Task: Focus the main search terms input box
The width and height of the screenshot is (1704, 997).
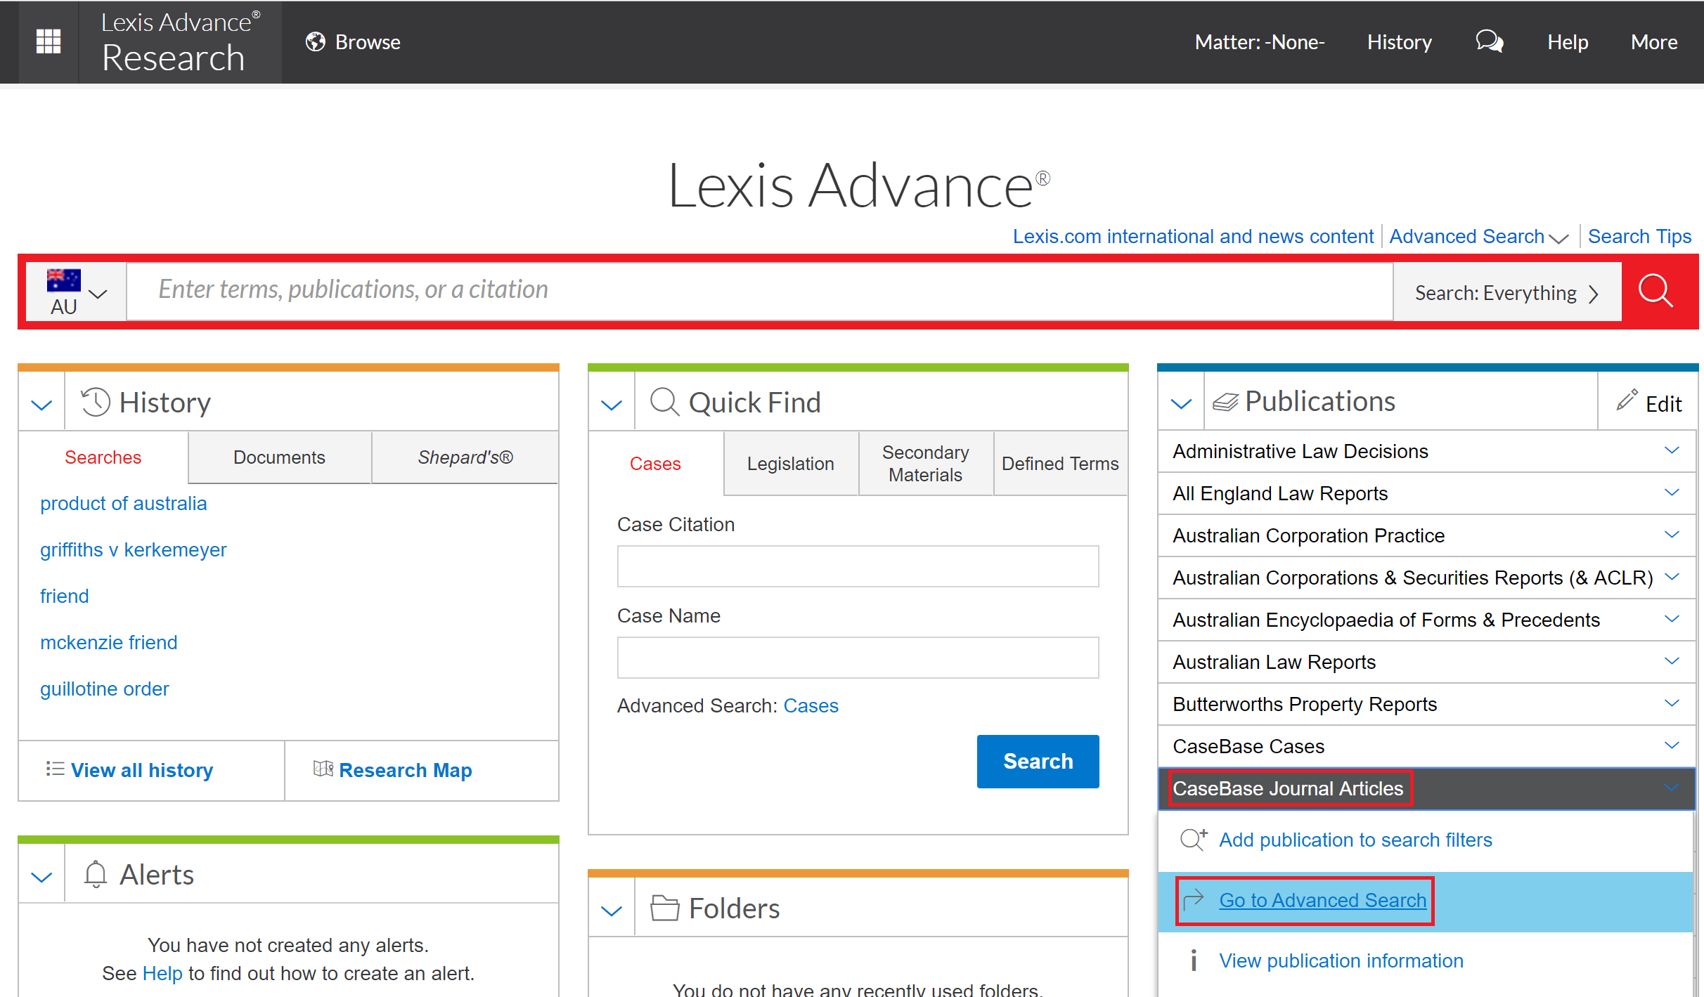Action: [x=760, y=291]
